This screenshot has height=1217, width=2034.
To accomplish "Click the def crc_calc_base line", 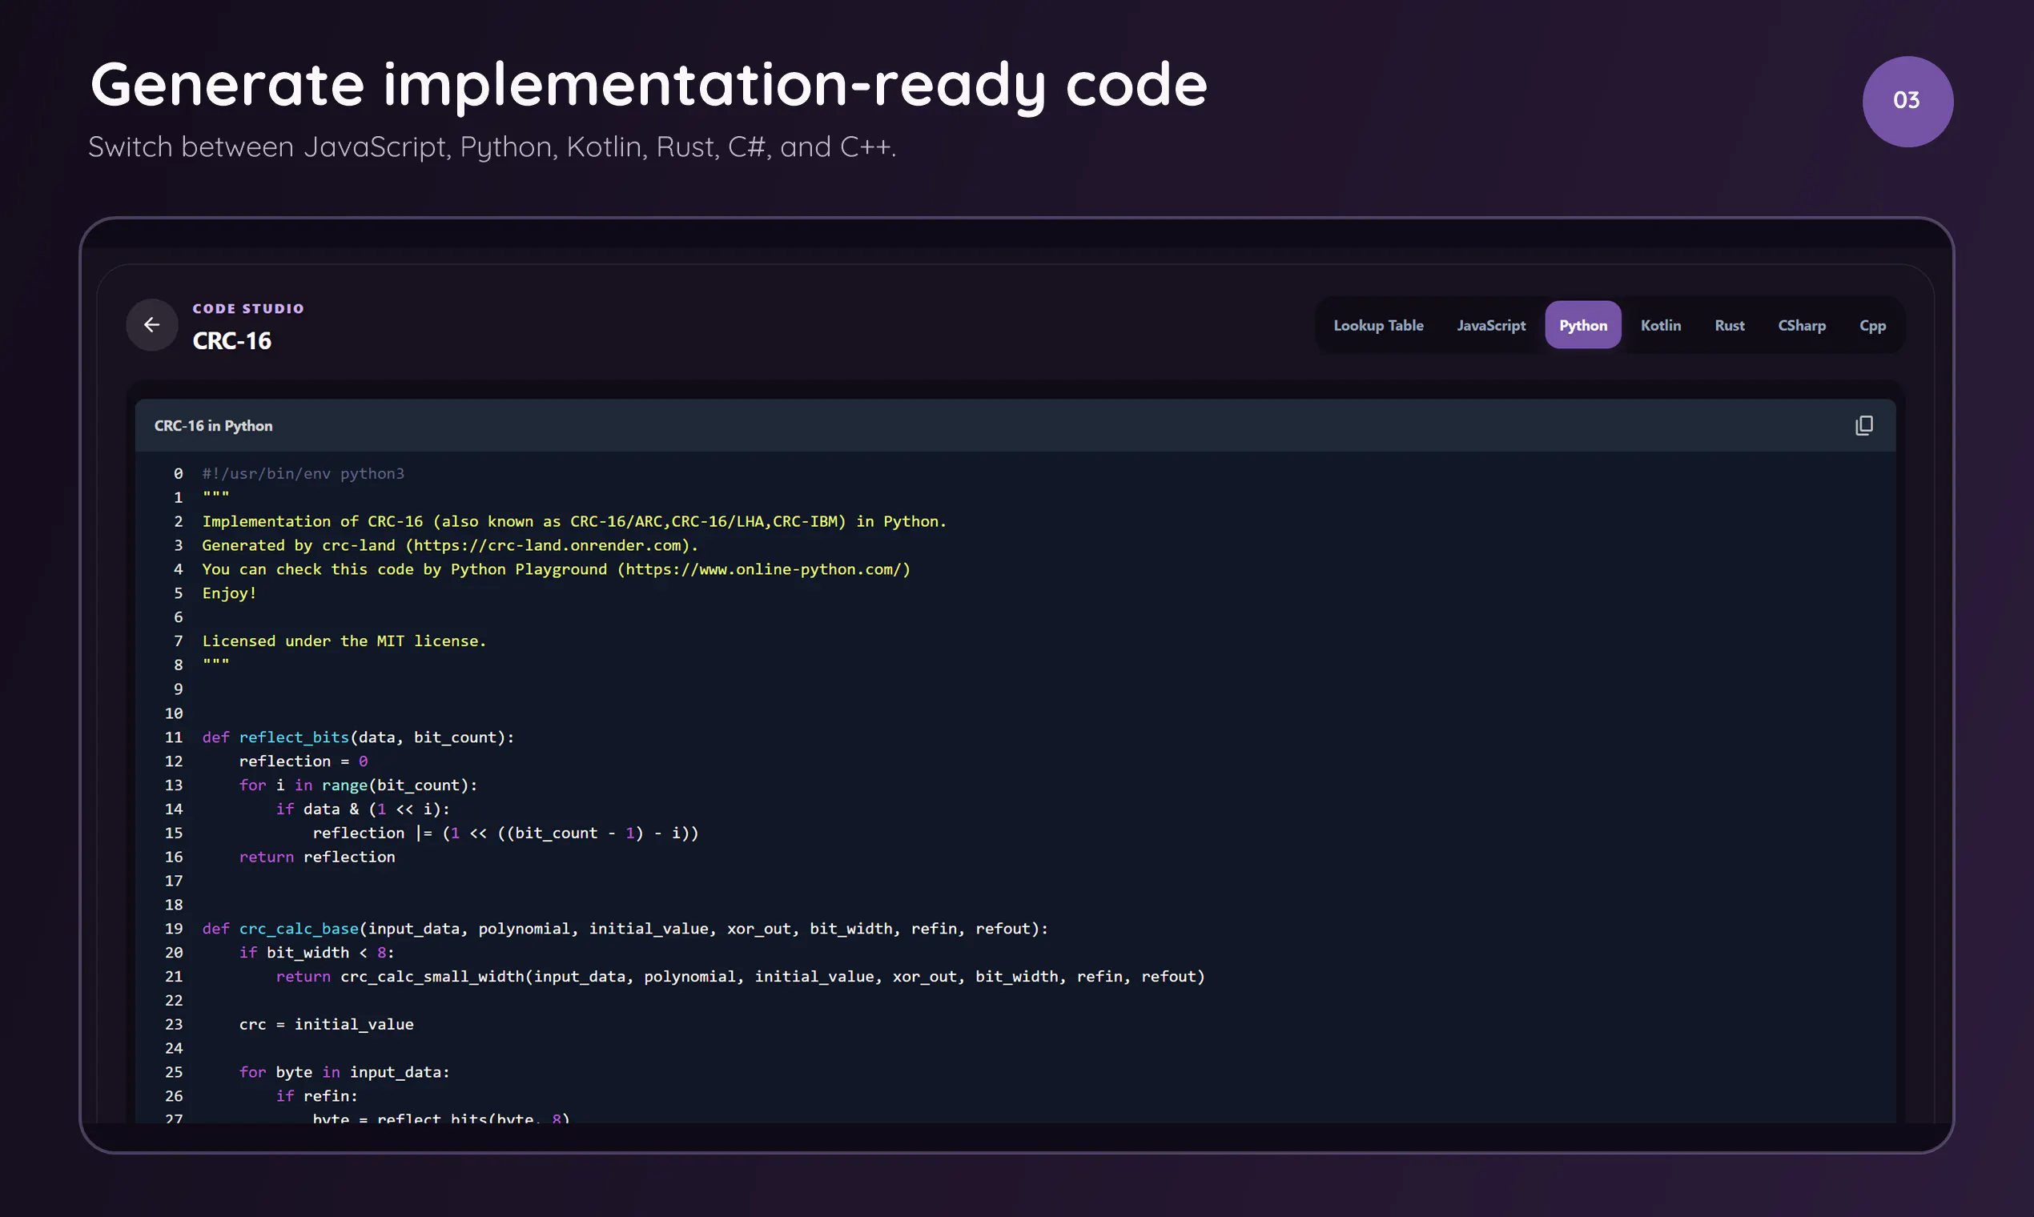I will 625,928.
